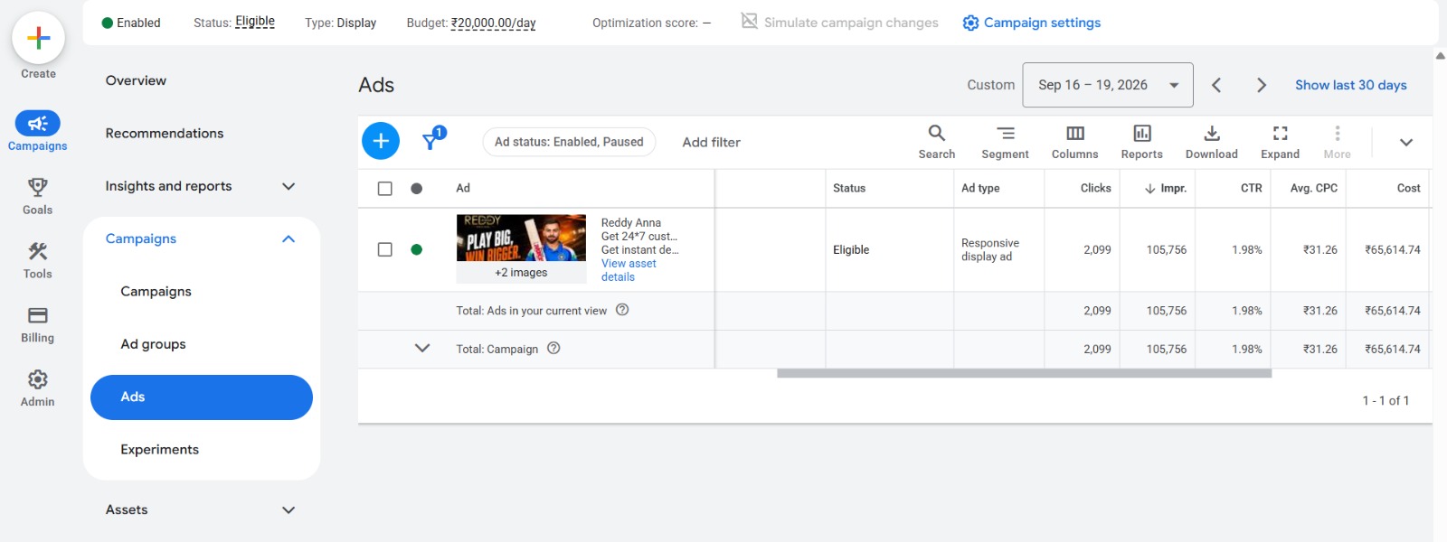Click the Create plus button
Screen dimensions: 1447x542
coord(38,38)
